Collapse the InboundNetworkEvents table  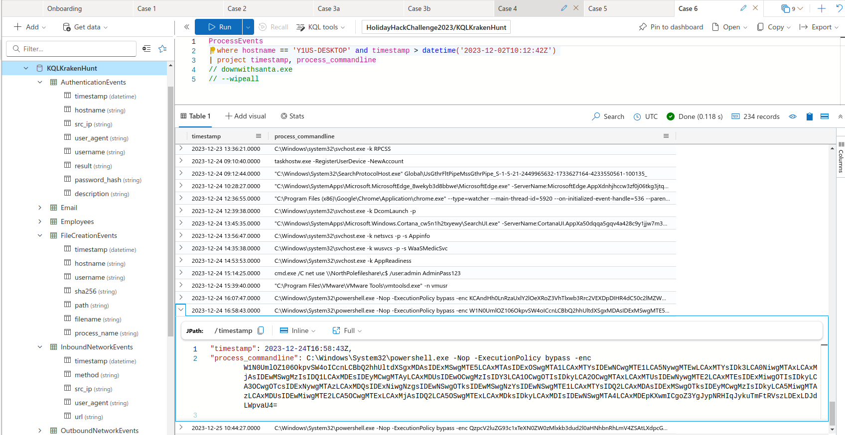(40, 347)
